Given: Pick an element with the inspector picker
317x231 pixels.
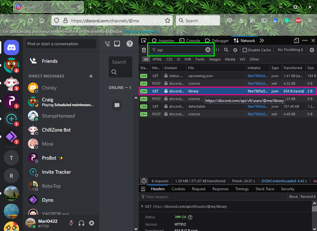Looking at the screenshot, I should pyautogui.click(x=144, y=40).
